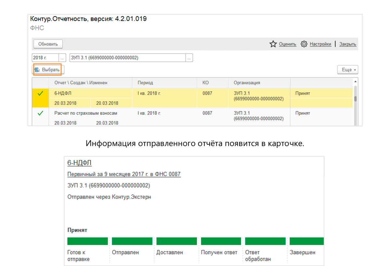The image size is (390, 266).
Task: Sort by the Период column header
Action: 164,83
